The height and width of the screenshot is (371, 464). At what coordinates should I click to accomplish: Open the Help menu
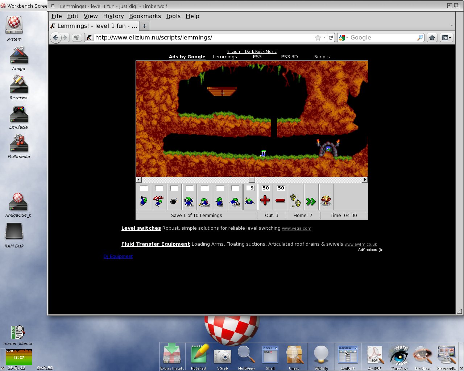(x=192, y=16)
